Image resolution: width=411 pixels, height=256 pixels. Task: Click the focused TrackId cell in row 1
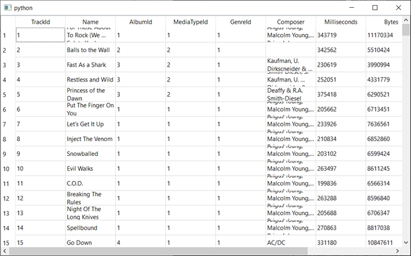point(40,35)
